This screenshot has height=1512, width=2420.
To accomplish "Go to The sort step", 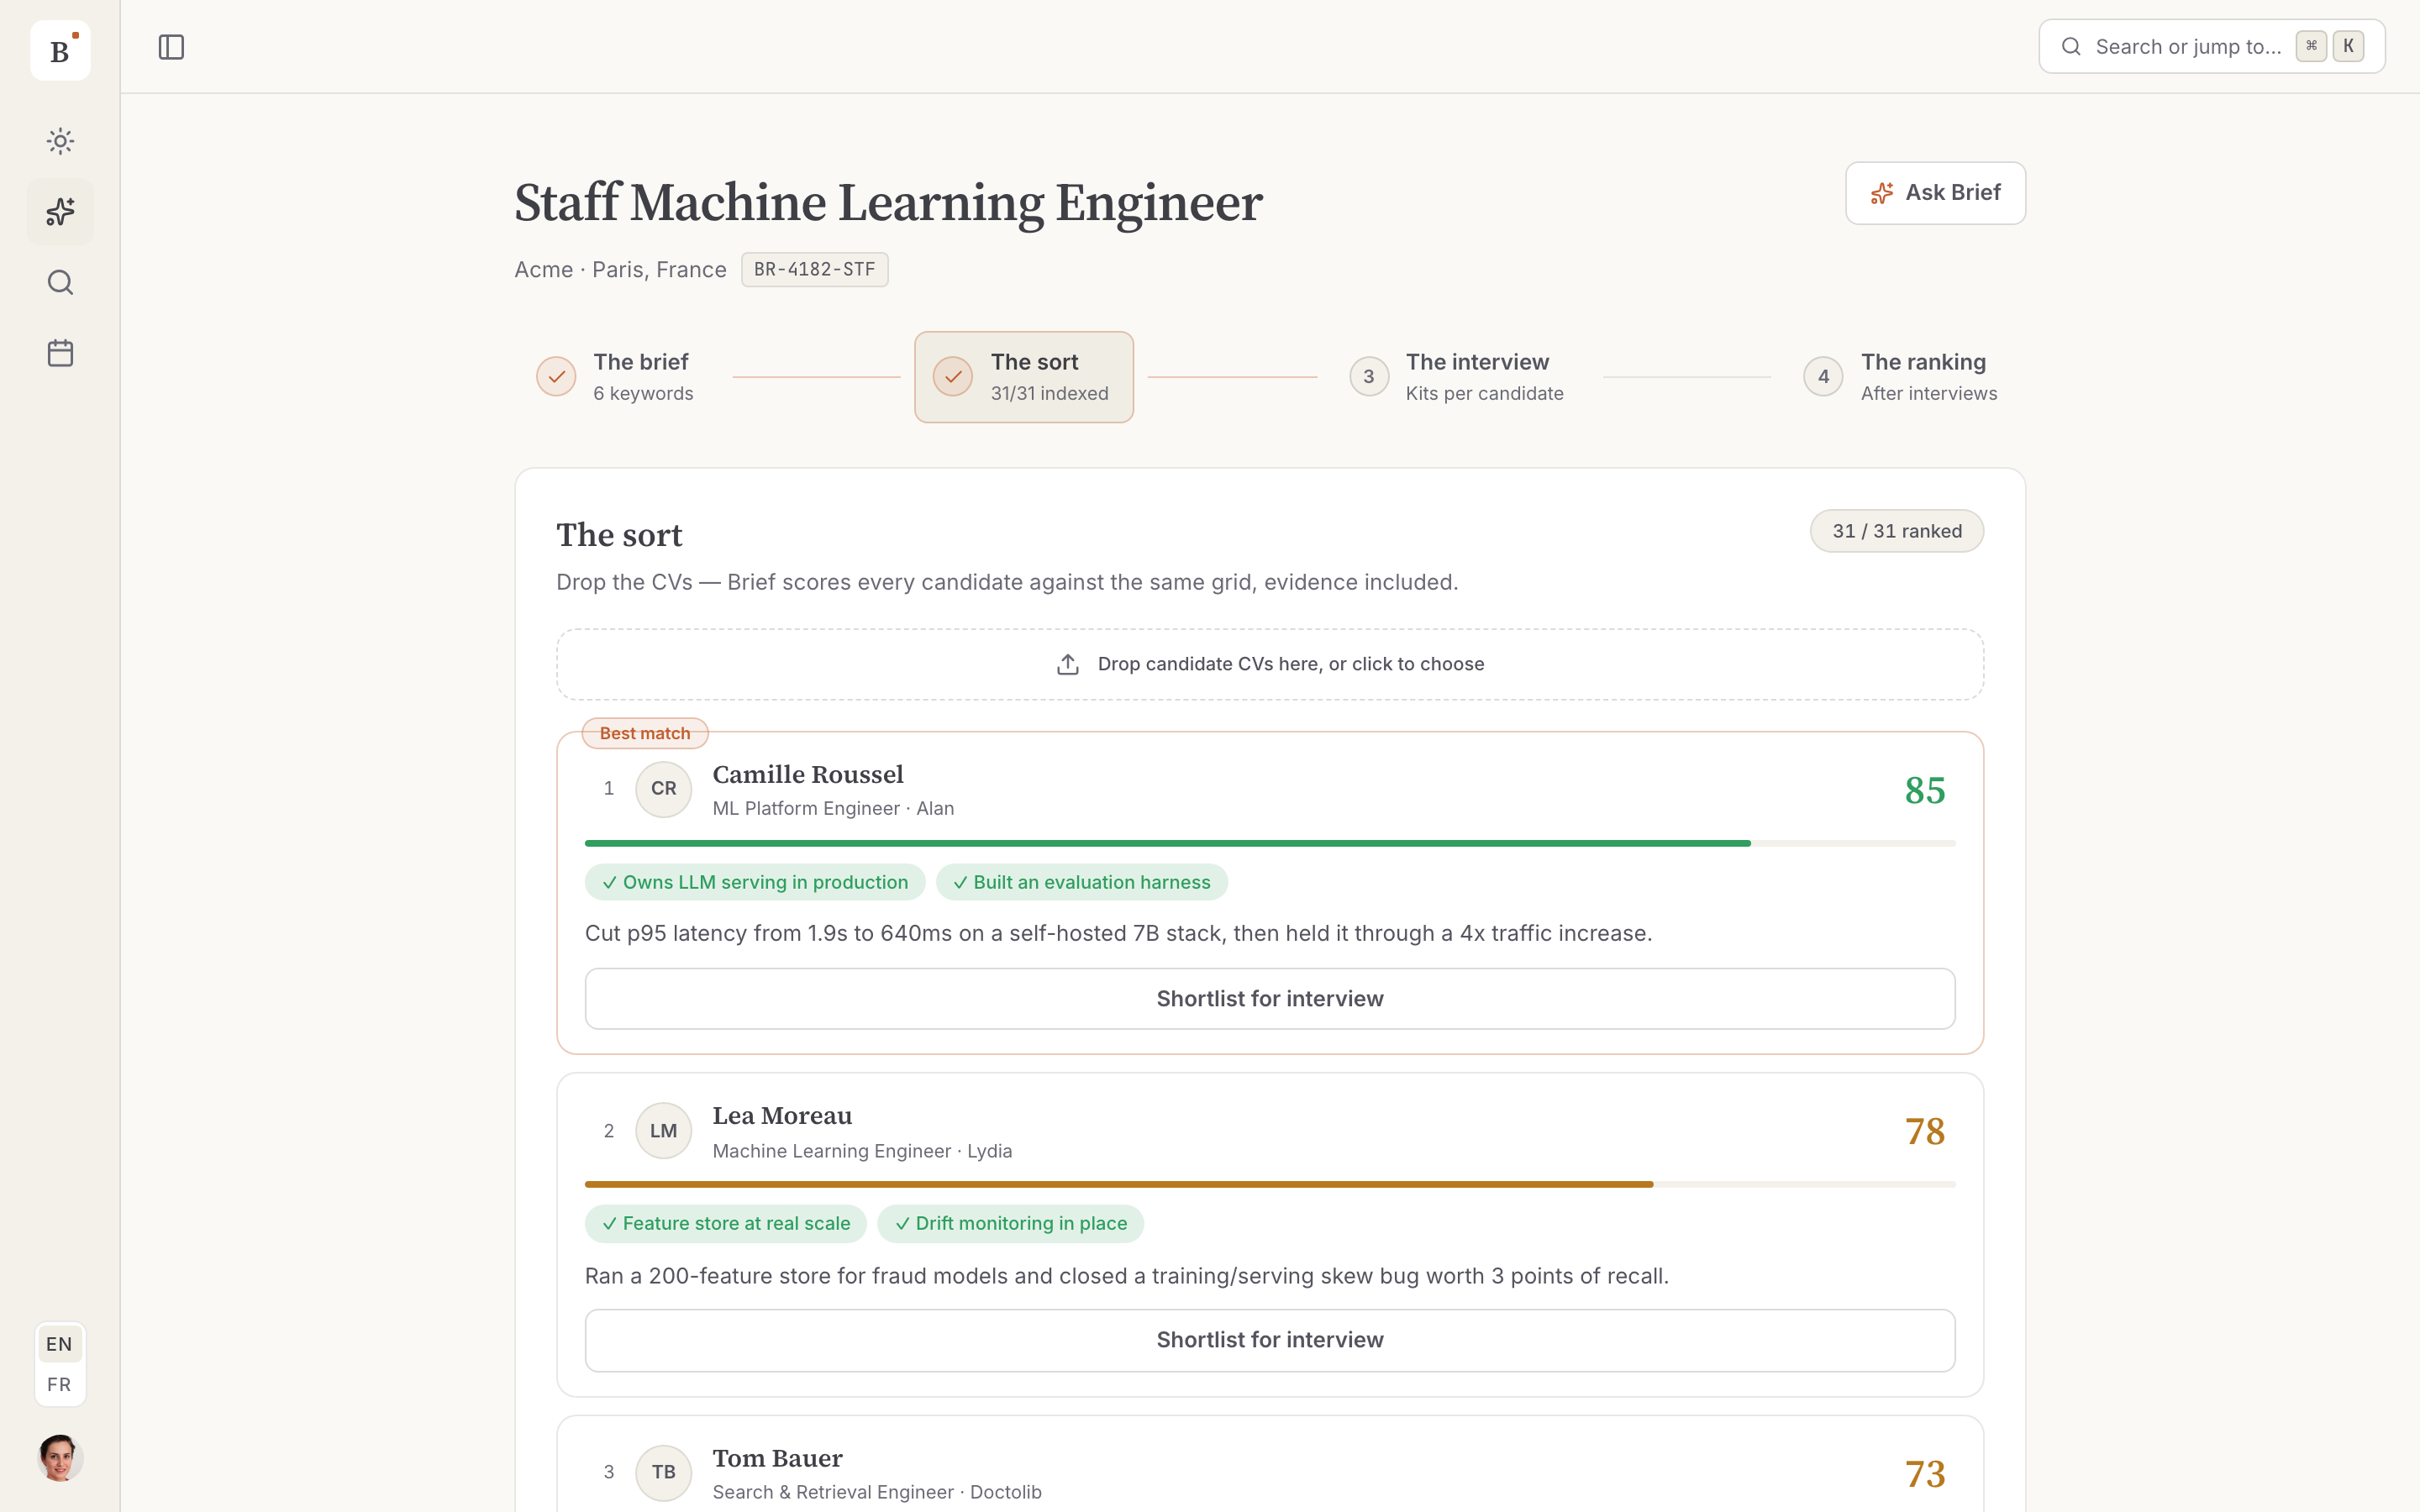I will 1024,377.
